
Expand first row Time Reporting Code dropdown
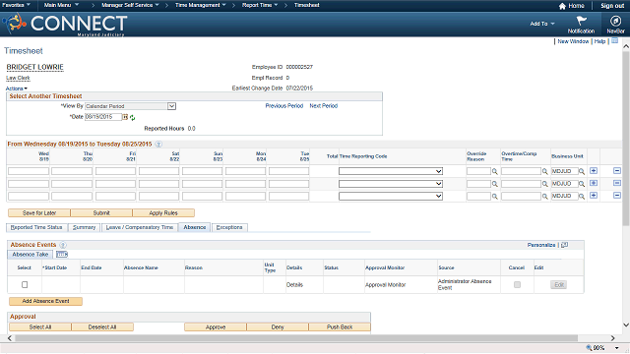point(391,171)
